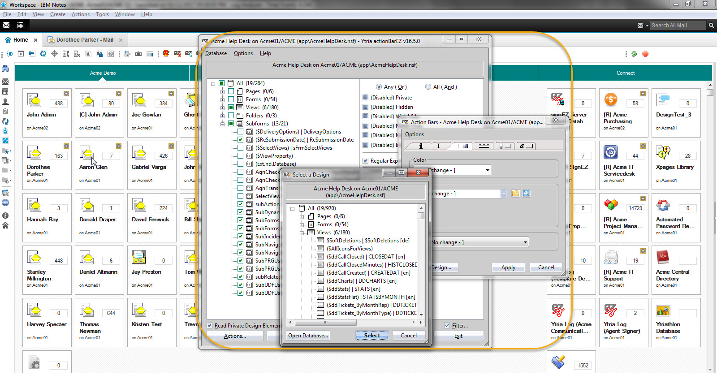This screenshot has height=375, width=717.
Task: Expand Pages (0/6) in Select a Design tree
Action: 302,216
